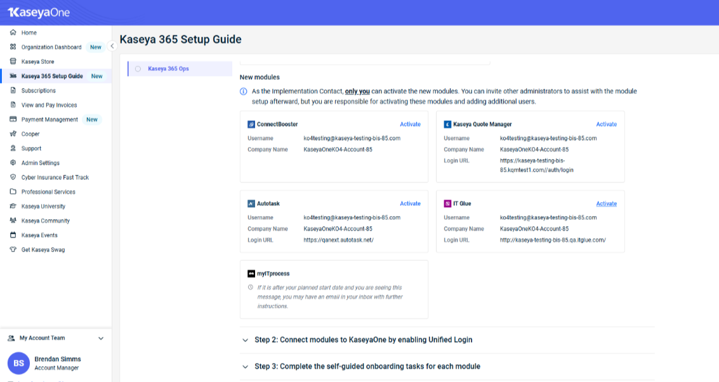This screenshot has width=719, height=382.
Task: Activate the Kaseya Quote Manager module
Action: (x=606, y=124)
